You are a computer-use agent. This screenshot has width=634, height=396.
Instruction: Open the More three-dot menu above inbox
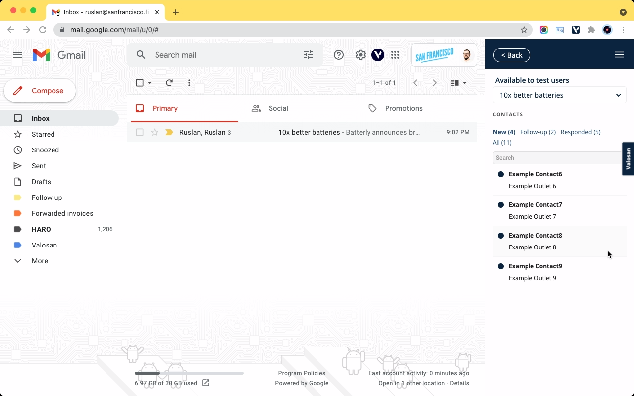(189, 83)
